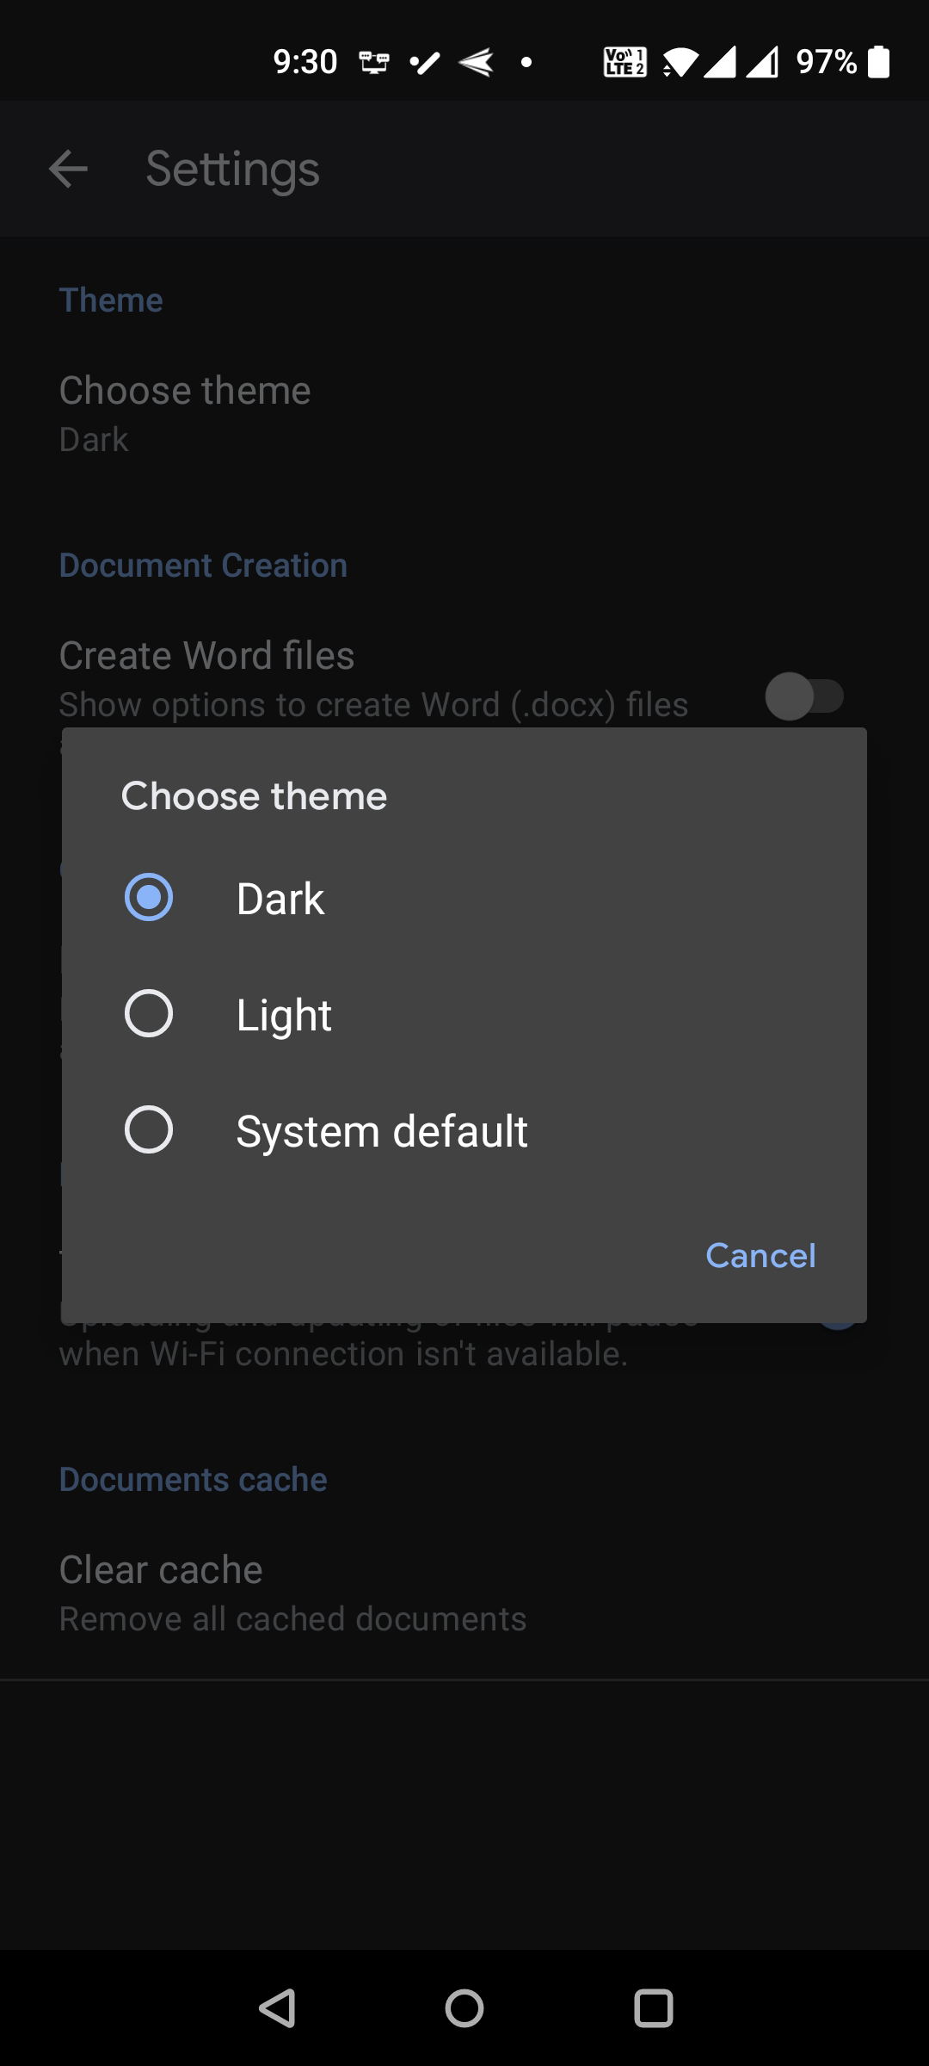The width and height of the screenshot is (929, 2066).
Task: Choose the Light label in dialog
Action: (x=284, y=1015)
